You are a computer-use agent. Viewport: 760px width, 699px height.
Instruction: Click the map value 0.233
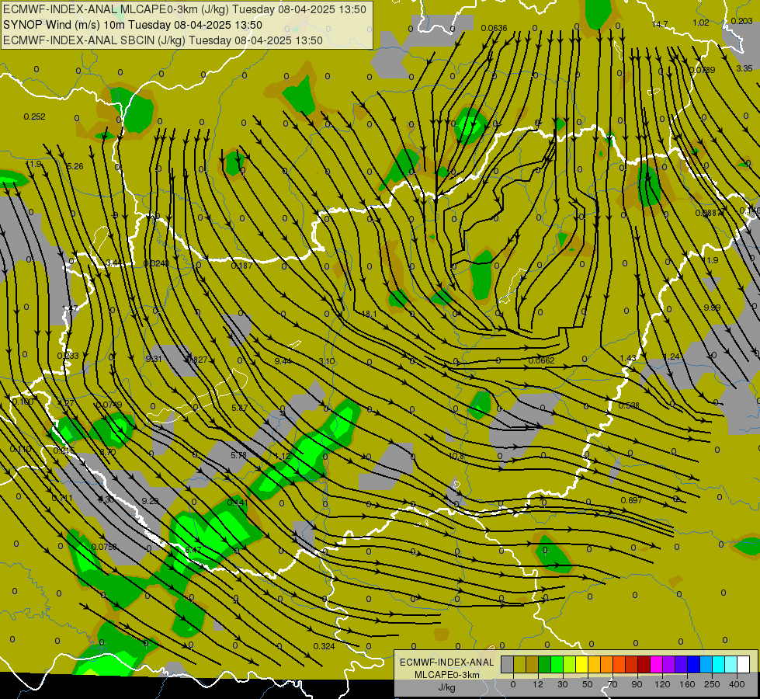tap(68, 356)
